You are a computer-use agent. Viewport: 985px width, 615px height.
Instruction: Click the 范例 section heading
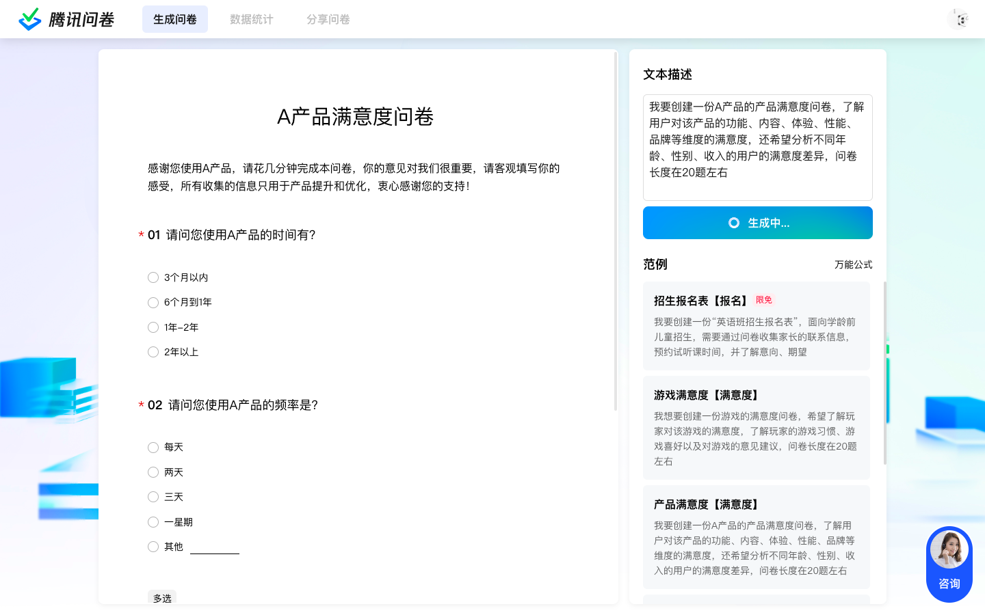point(655,264)
